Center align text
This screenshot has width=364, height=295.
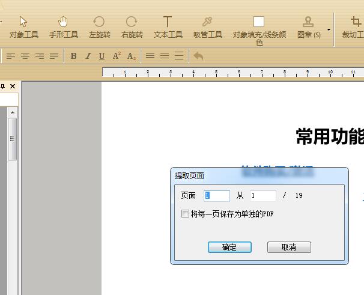pos(25,56)
